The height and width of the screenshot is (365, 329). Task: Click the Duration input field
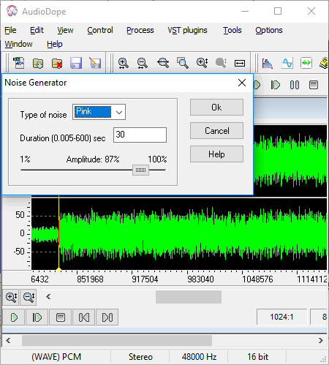(140, 135)
